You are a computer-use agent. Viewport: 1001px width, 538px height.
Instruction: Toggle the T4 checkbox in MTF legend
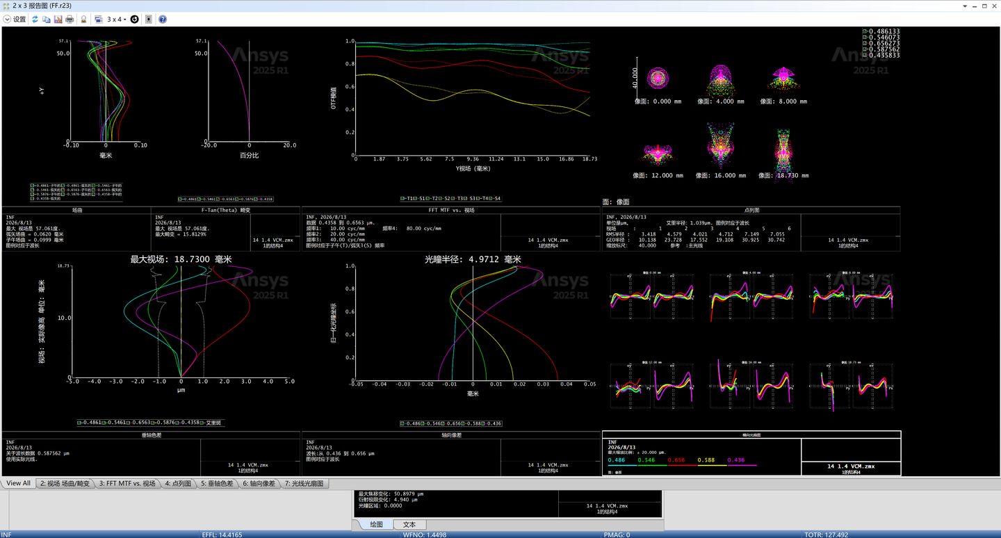click(x=478, y=199)
